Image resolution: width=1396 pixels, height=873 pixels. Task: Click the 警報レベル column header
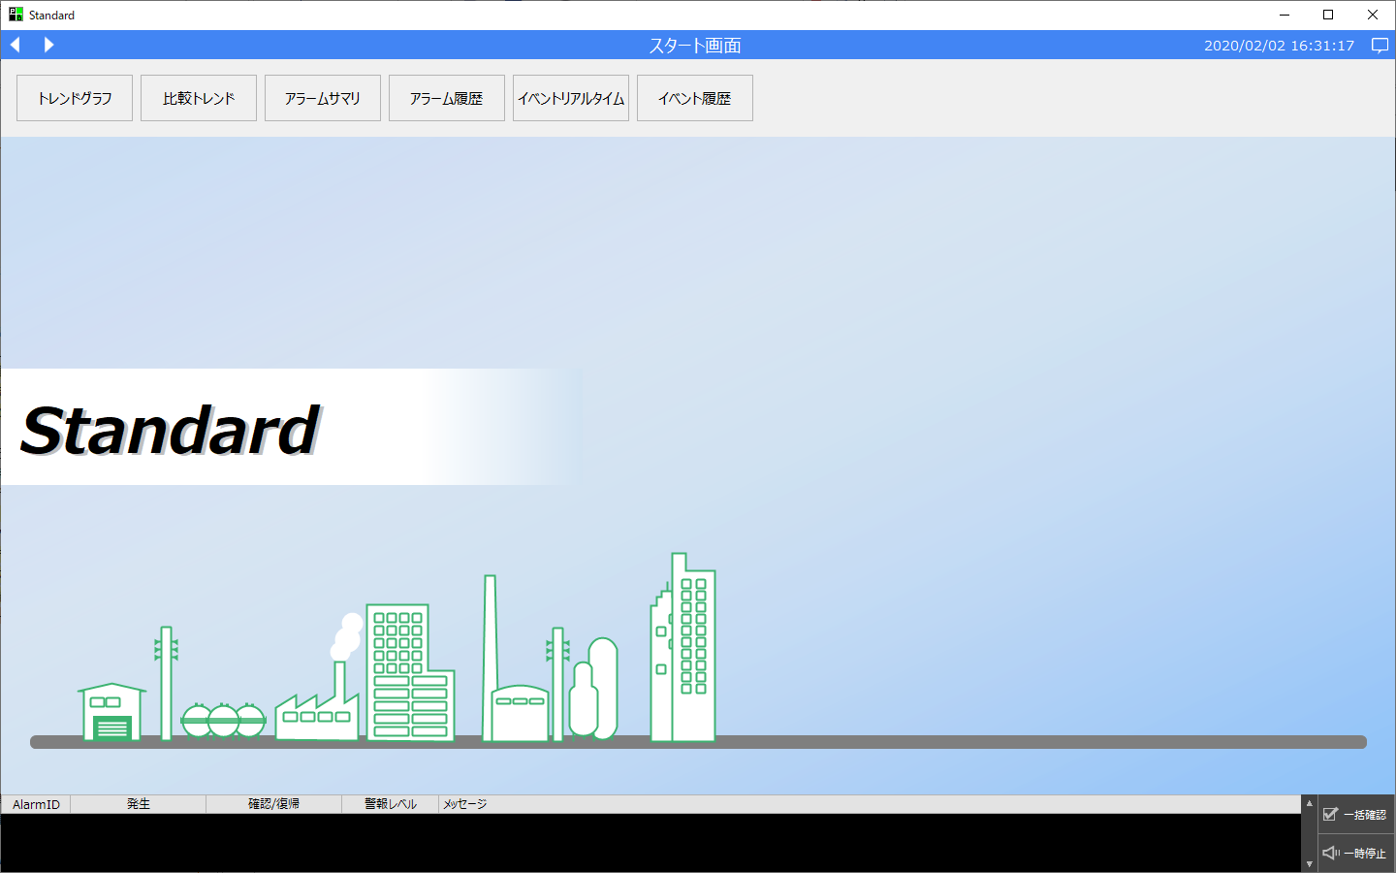tap(390, 804)
